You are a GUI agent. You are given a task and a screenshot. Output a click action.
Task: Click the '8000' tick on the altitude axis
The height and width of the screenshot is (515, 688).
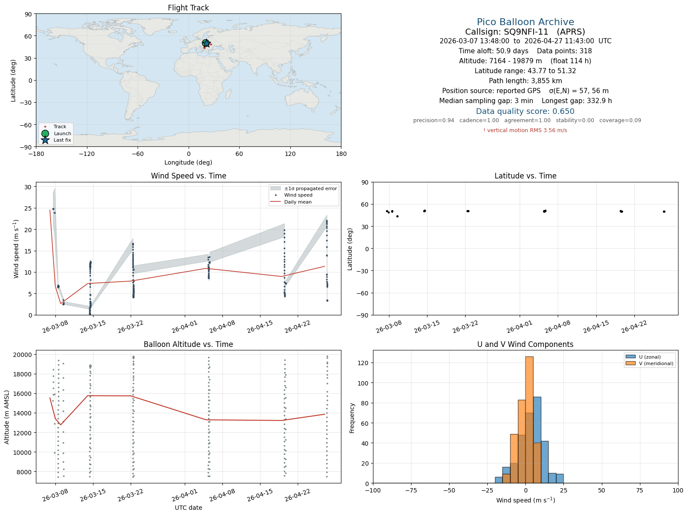click(25, 472)
